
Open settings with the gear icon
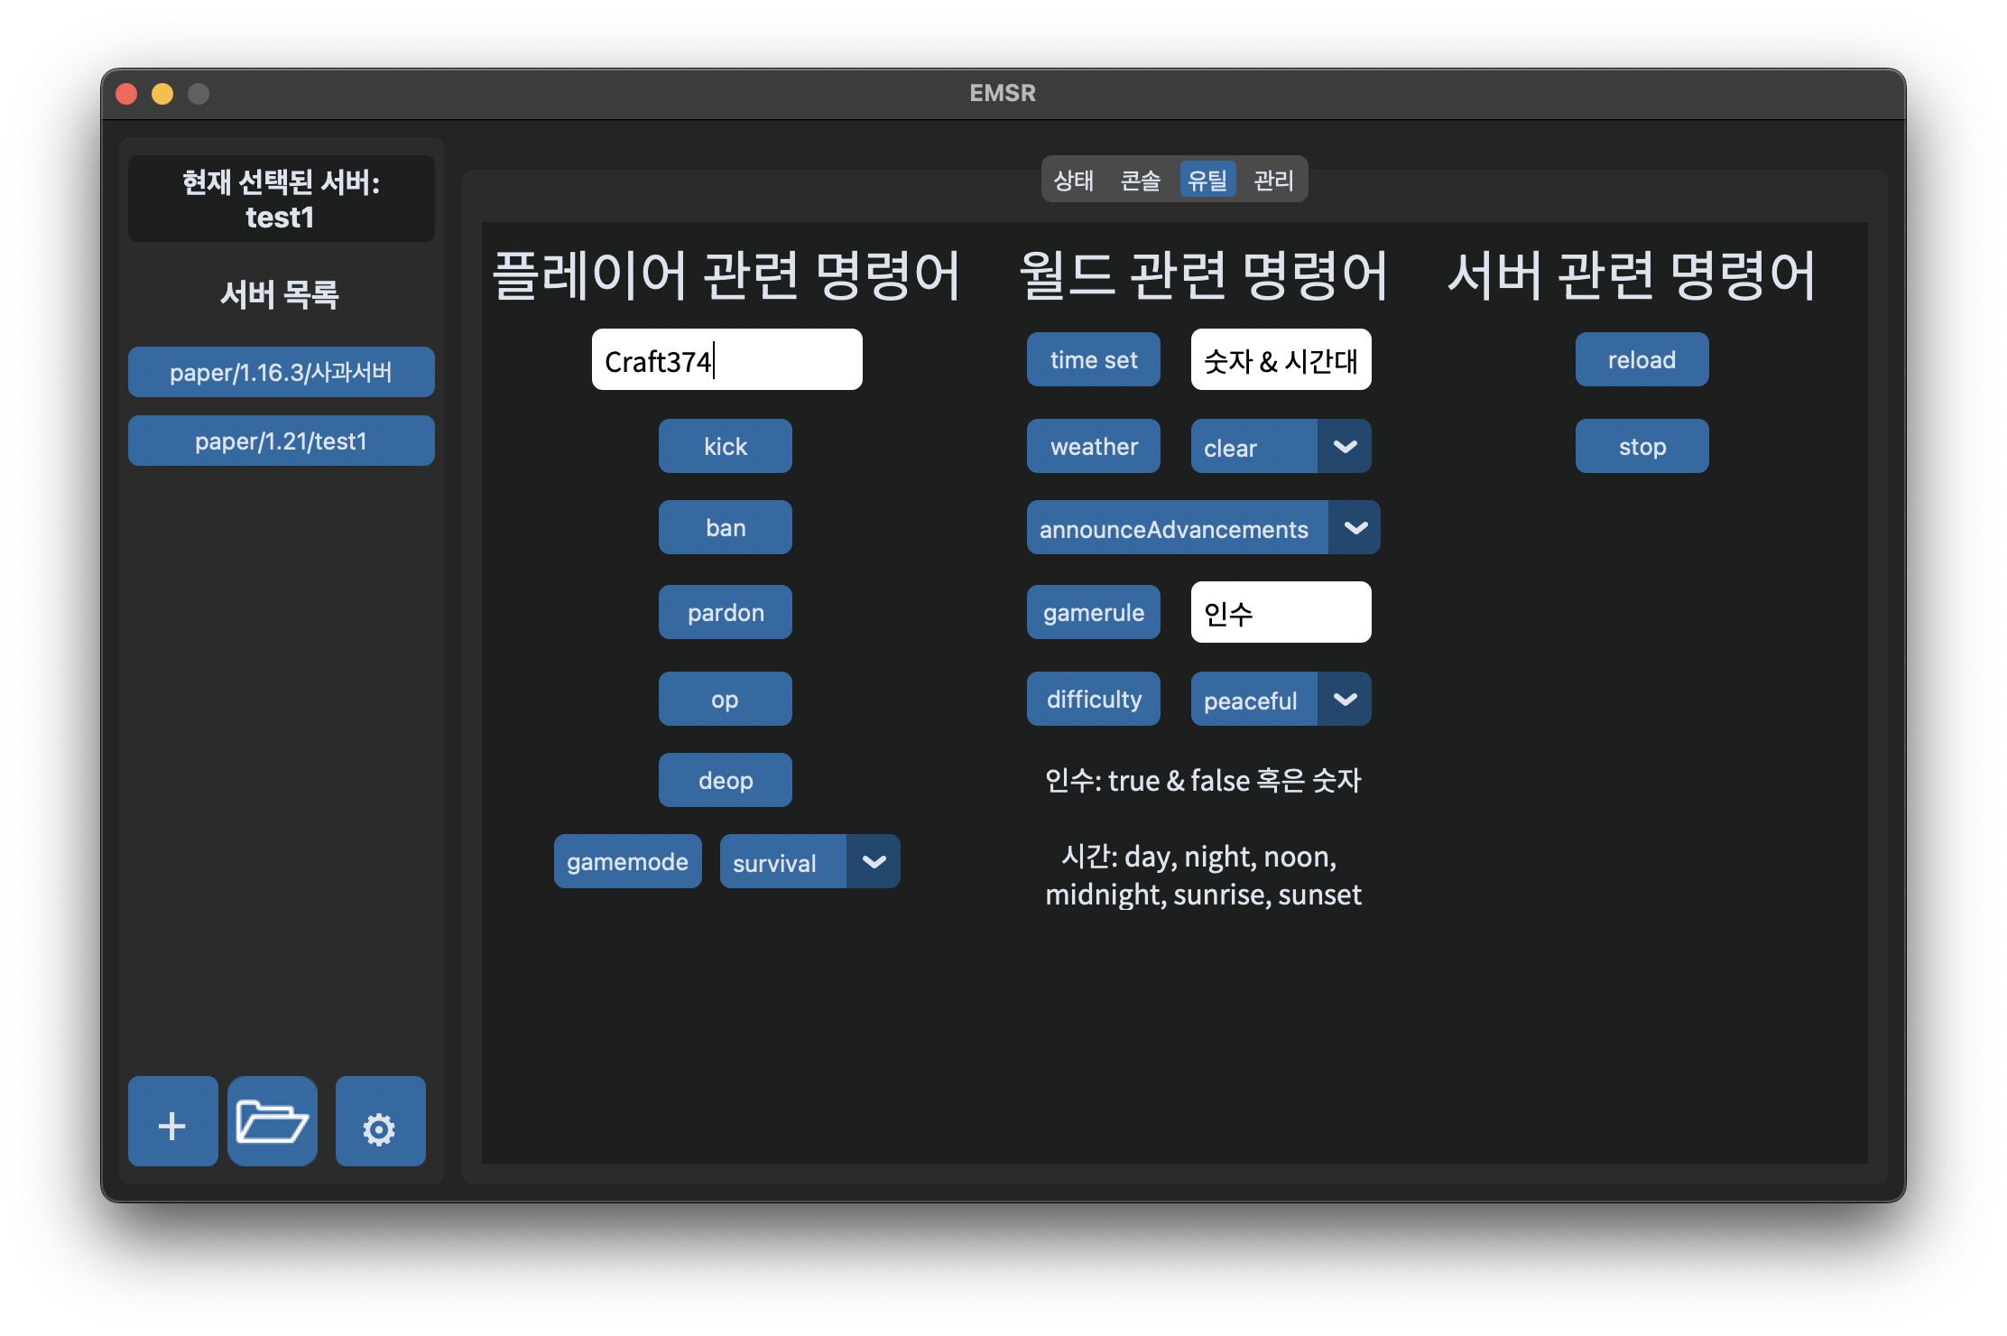[x=380, y=1120]
